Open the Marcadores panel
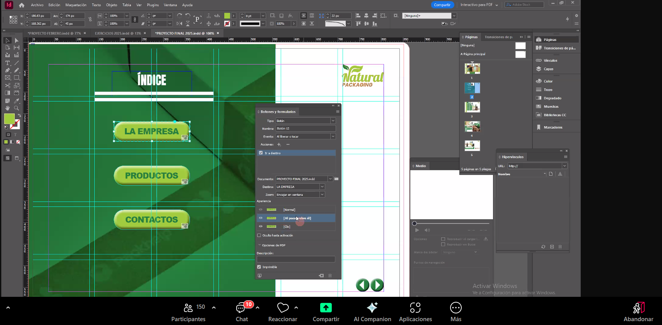 click(553, 127)
